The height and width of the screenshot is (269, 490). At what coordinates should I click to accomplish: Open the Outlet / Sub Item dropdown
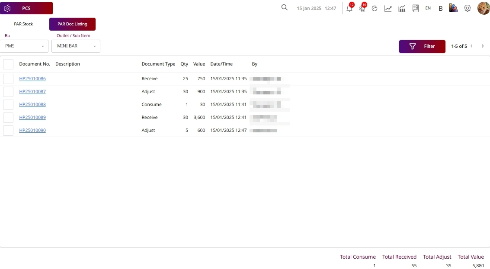coord(76,46)
